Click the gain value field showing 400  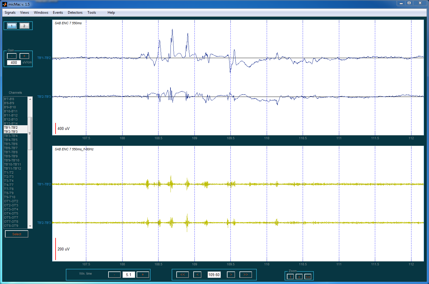coord(14,62)
